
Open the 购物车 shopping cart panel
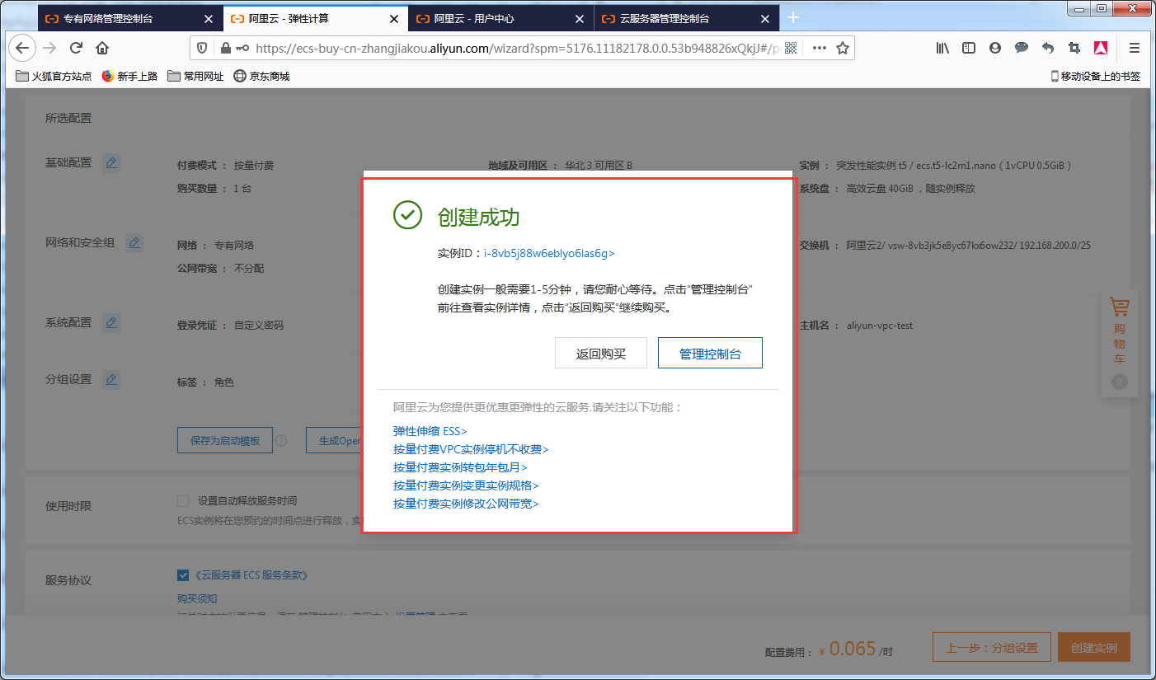click(1119, 306)
